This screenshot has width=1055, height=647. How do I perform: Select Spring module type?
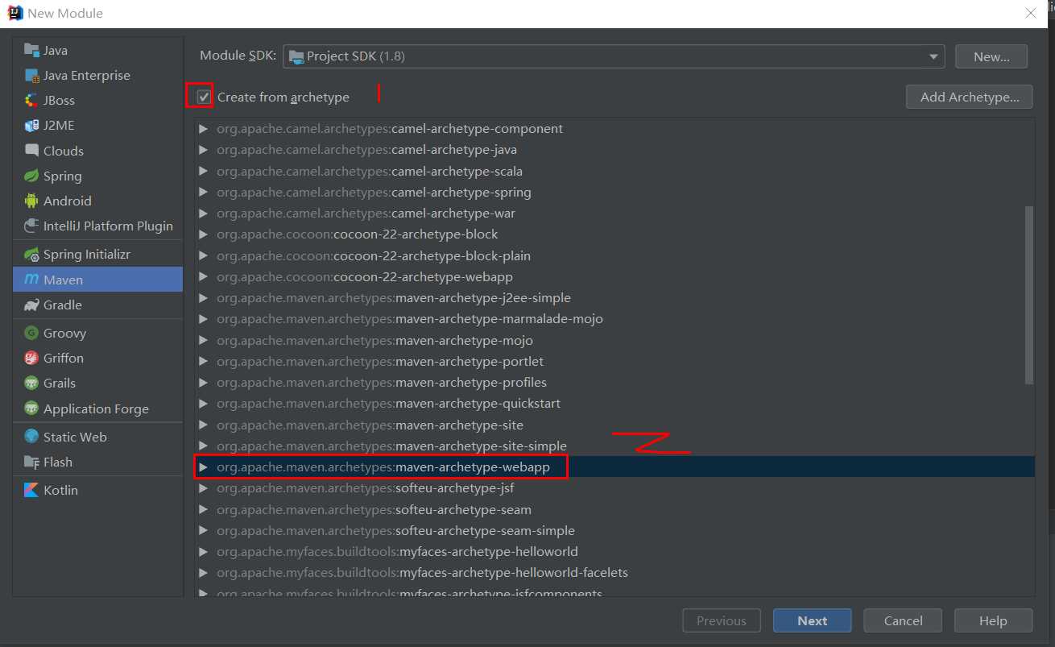click(x=98, y=176)
